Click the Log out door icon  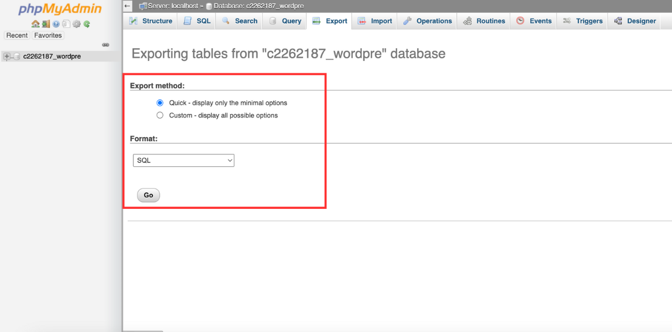tap(46, 24)
